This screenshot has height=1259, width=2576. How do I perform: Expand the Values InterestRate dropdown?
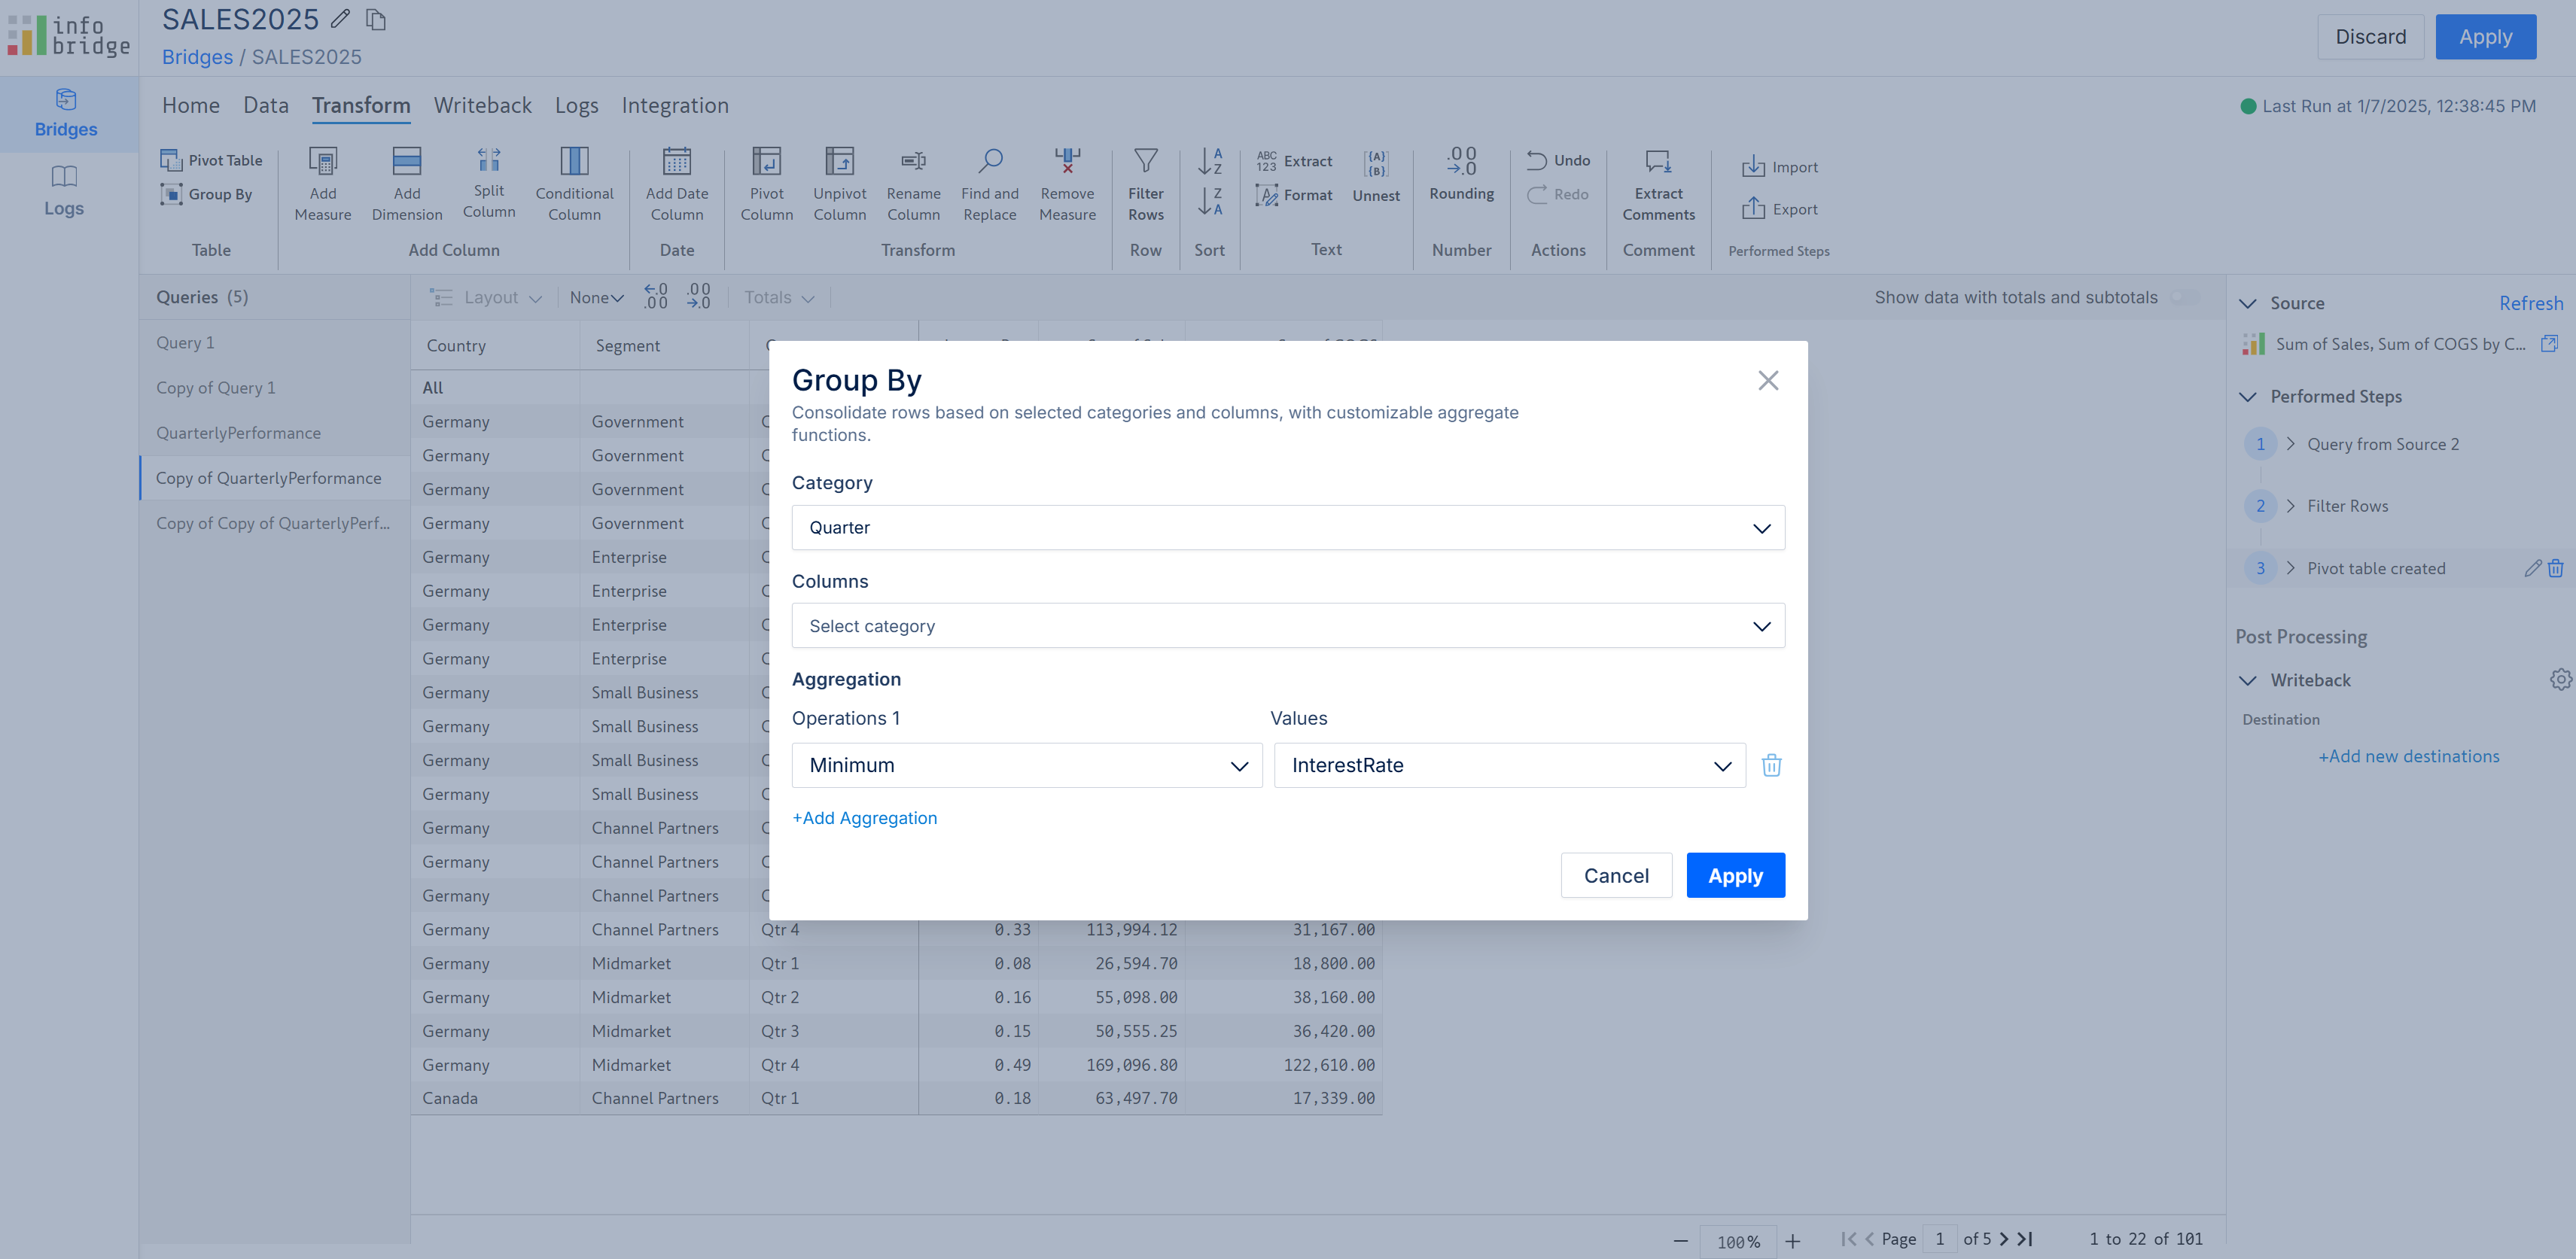1509,766
